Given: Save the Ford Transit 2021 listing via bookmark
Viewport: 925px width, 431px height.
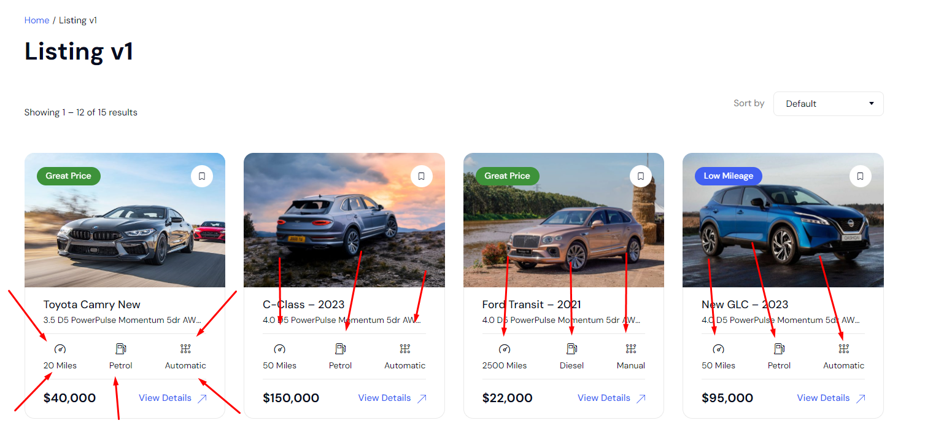Looking at the screenshot, I should pos(641,176).
